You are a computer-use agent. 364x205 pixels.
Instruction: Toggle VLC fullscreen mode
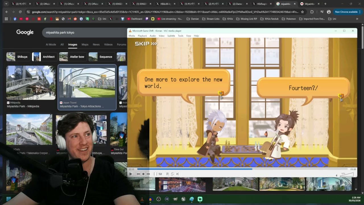155,174
